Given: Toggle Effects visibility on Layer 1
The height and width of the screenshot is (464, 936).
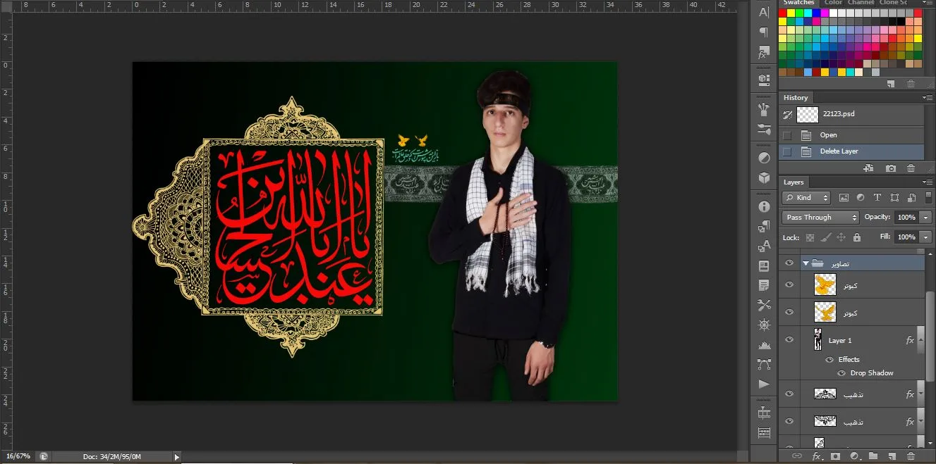Looking at the screenshot, I should (x=829, y=360).
